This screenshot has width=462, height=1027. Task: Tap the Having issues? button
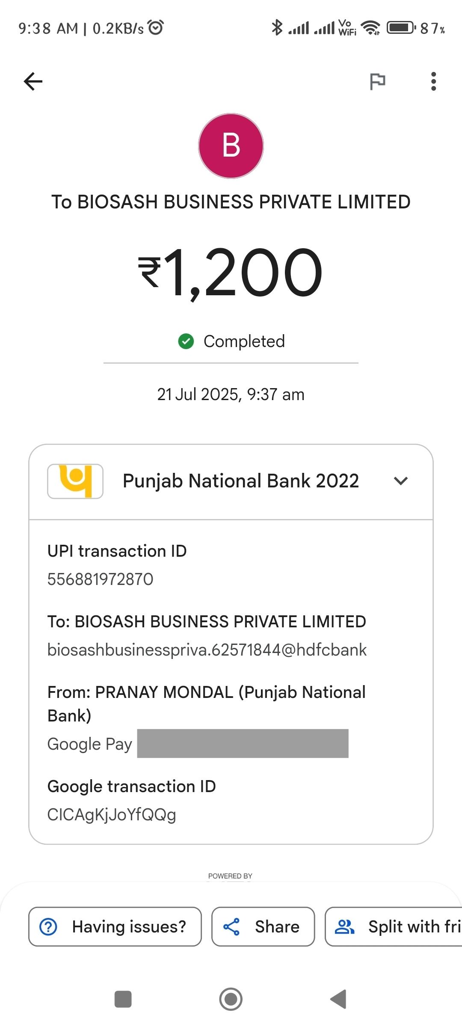tap(115, 927)
